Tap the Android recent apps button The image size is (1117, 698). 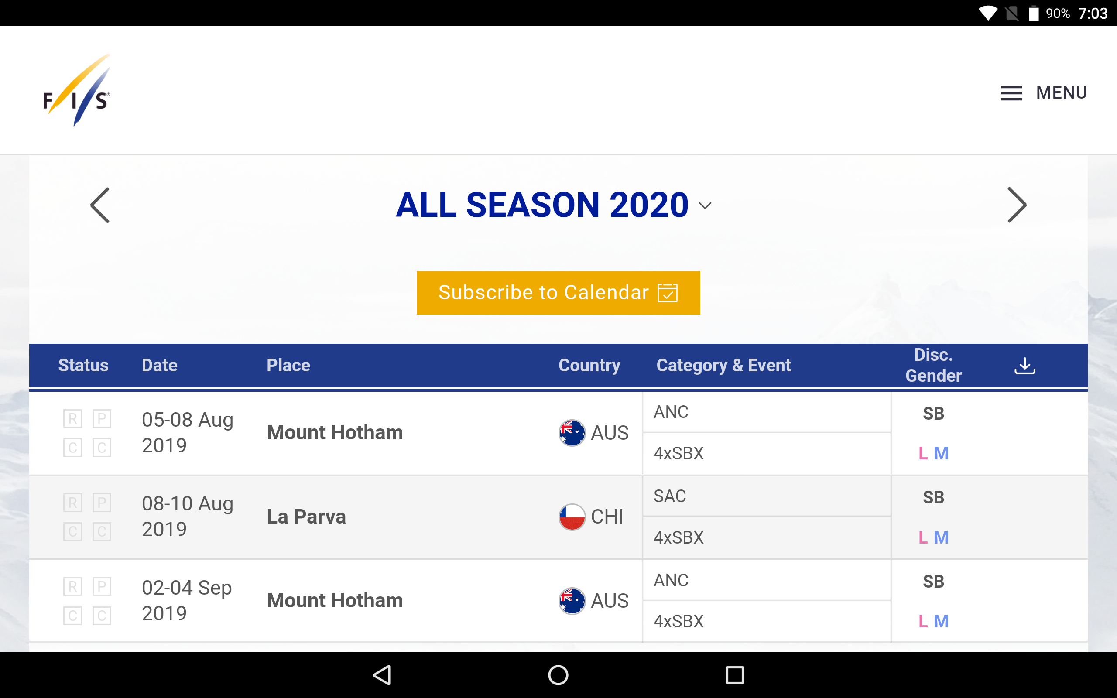pyautogui.click(x=734, y=675)
